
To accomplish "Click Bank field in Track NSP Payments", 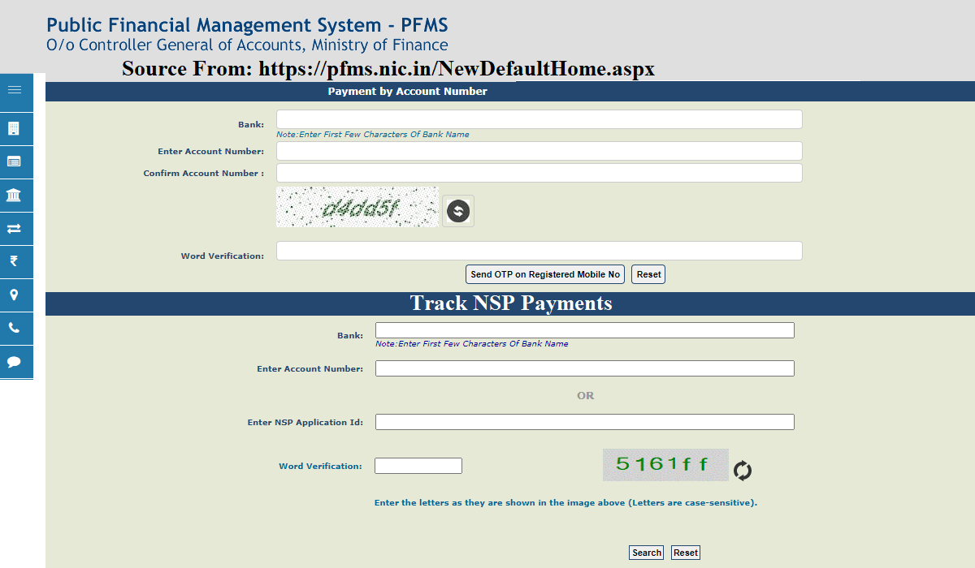I will point(584,330).
